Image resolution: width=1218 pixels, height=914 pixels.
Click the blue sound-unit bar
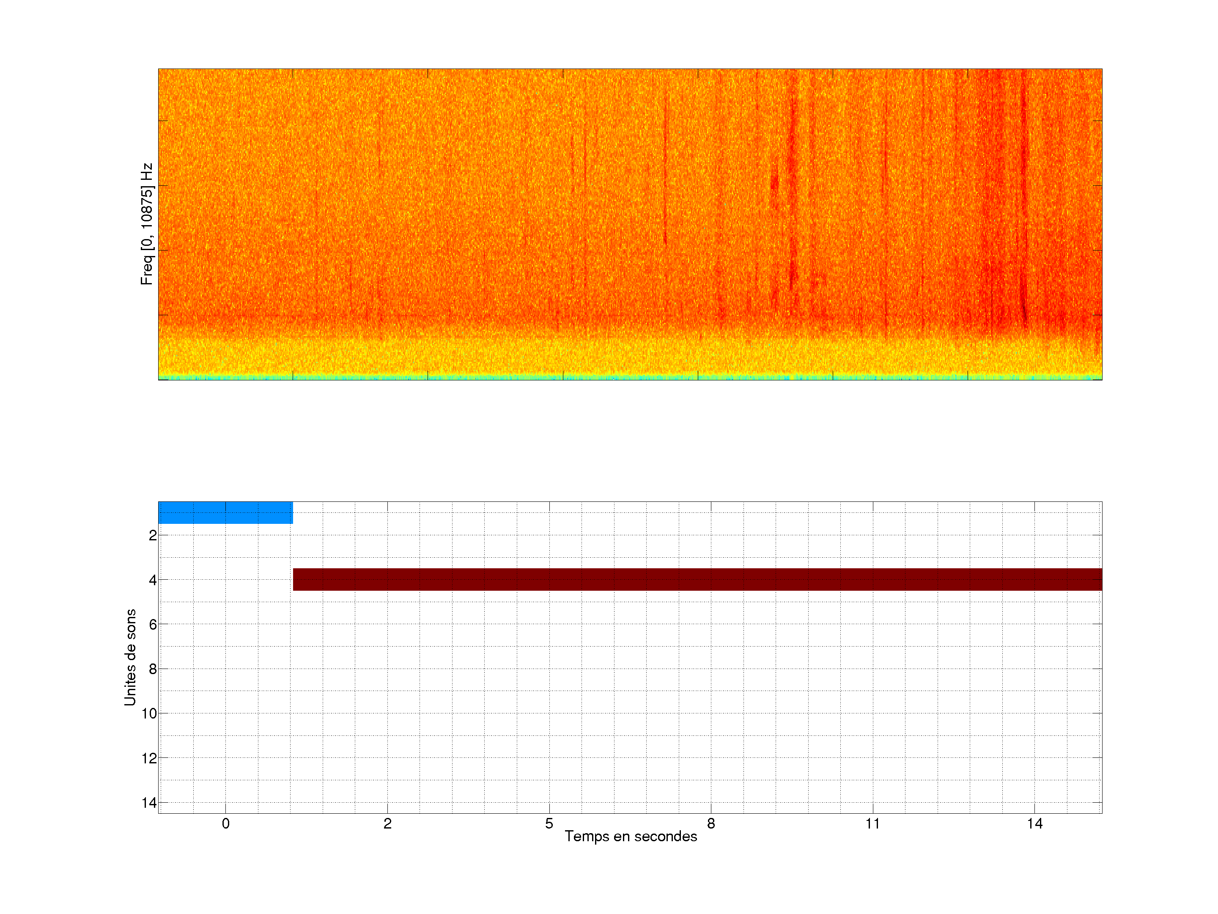click(x=225, y=512)
